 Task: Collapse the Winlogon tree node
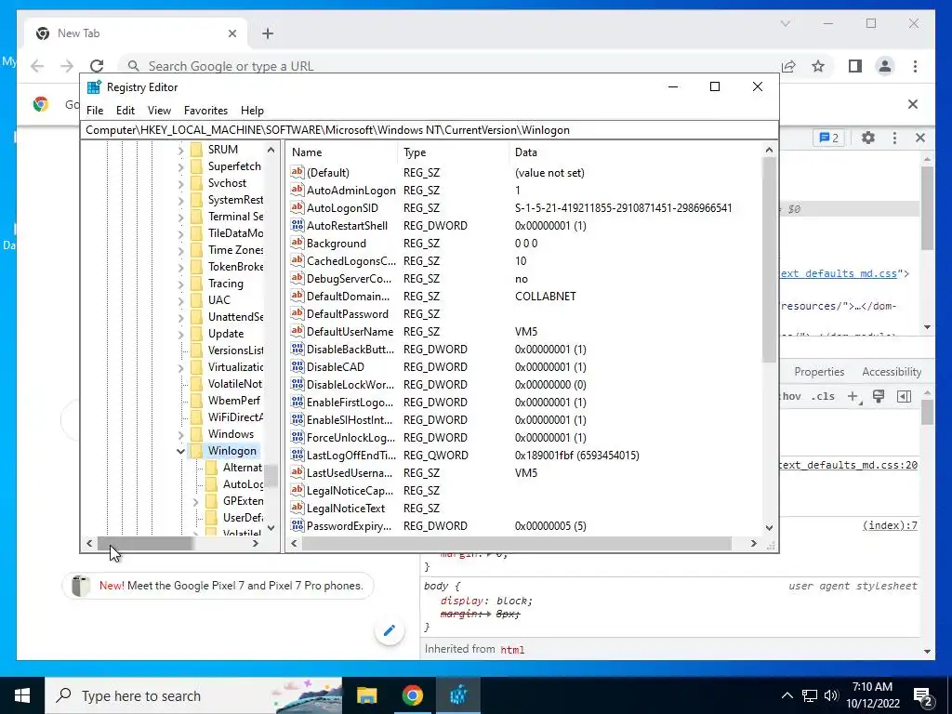[180, 451]
